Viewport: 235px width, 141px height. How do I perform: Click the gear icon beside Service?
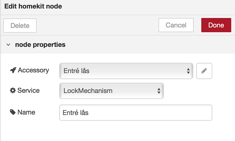(x=13, y=91)
